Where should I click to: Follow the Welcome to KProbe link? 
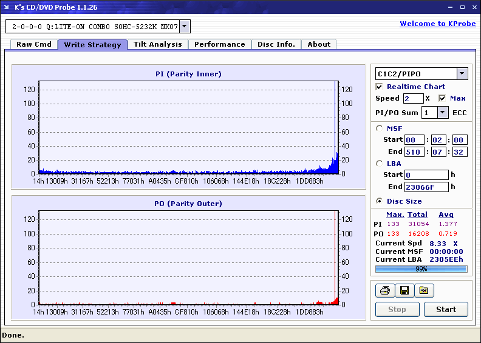pos(438,24)
